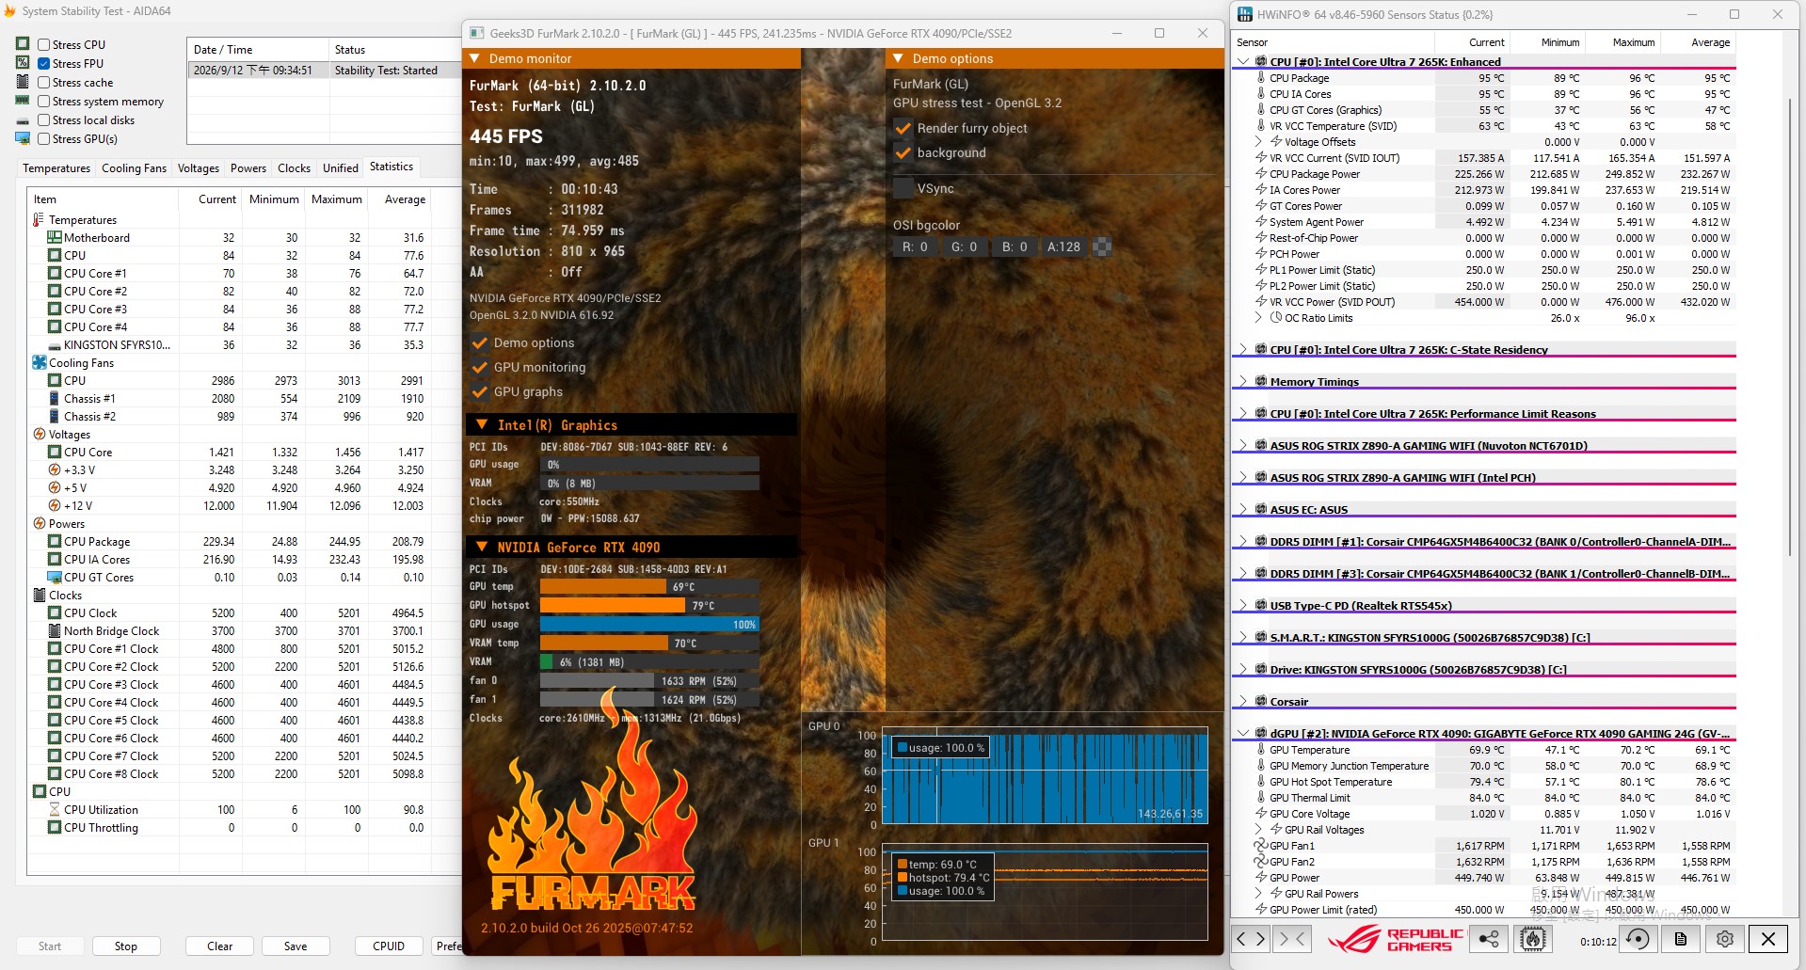Click the Temperatures thermometer icon in AIDA64
The image size is (1806, 970).
click(40, 219)
